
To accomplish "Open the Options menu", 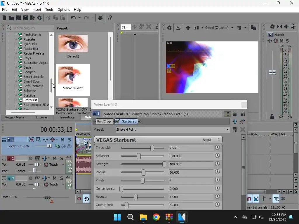I will pos(64,10).
